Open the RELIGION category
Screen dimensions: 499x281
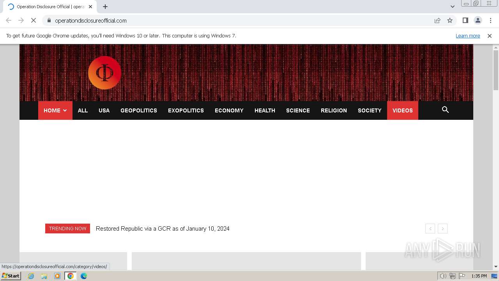(334, 110)
